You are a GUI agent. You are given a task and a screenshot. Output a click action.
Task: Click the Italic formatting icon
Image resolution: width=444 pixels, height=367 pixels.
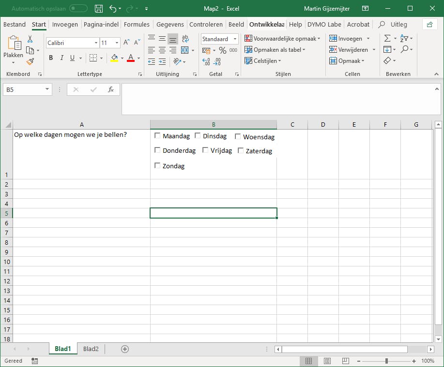pyautogui.click(x=61, y=58)
